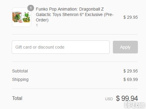Click the gray quantity badge on the thumbnail
The image size is (146, 109).
pyautogui.click(x=31, y=8)
